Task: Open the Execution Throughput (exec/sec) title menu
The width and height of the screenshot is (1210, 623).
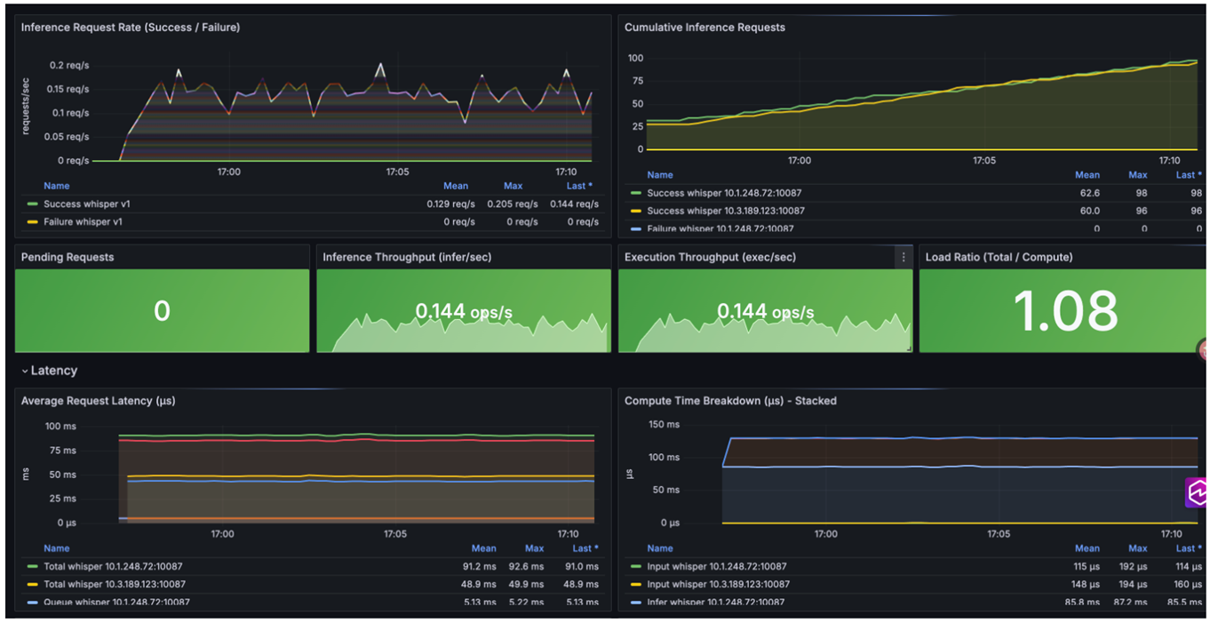Action: point(710,257)
